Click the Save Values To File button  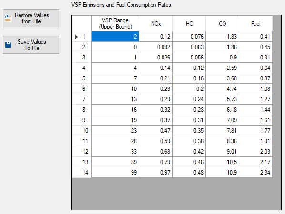coord(31,45)
